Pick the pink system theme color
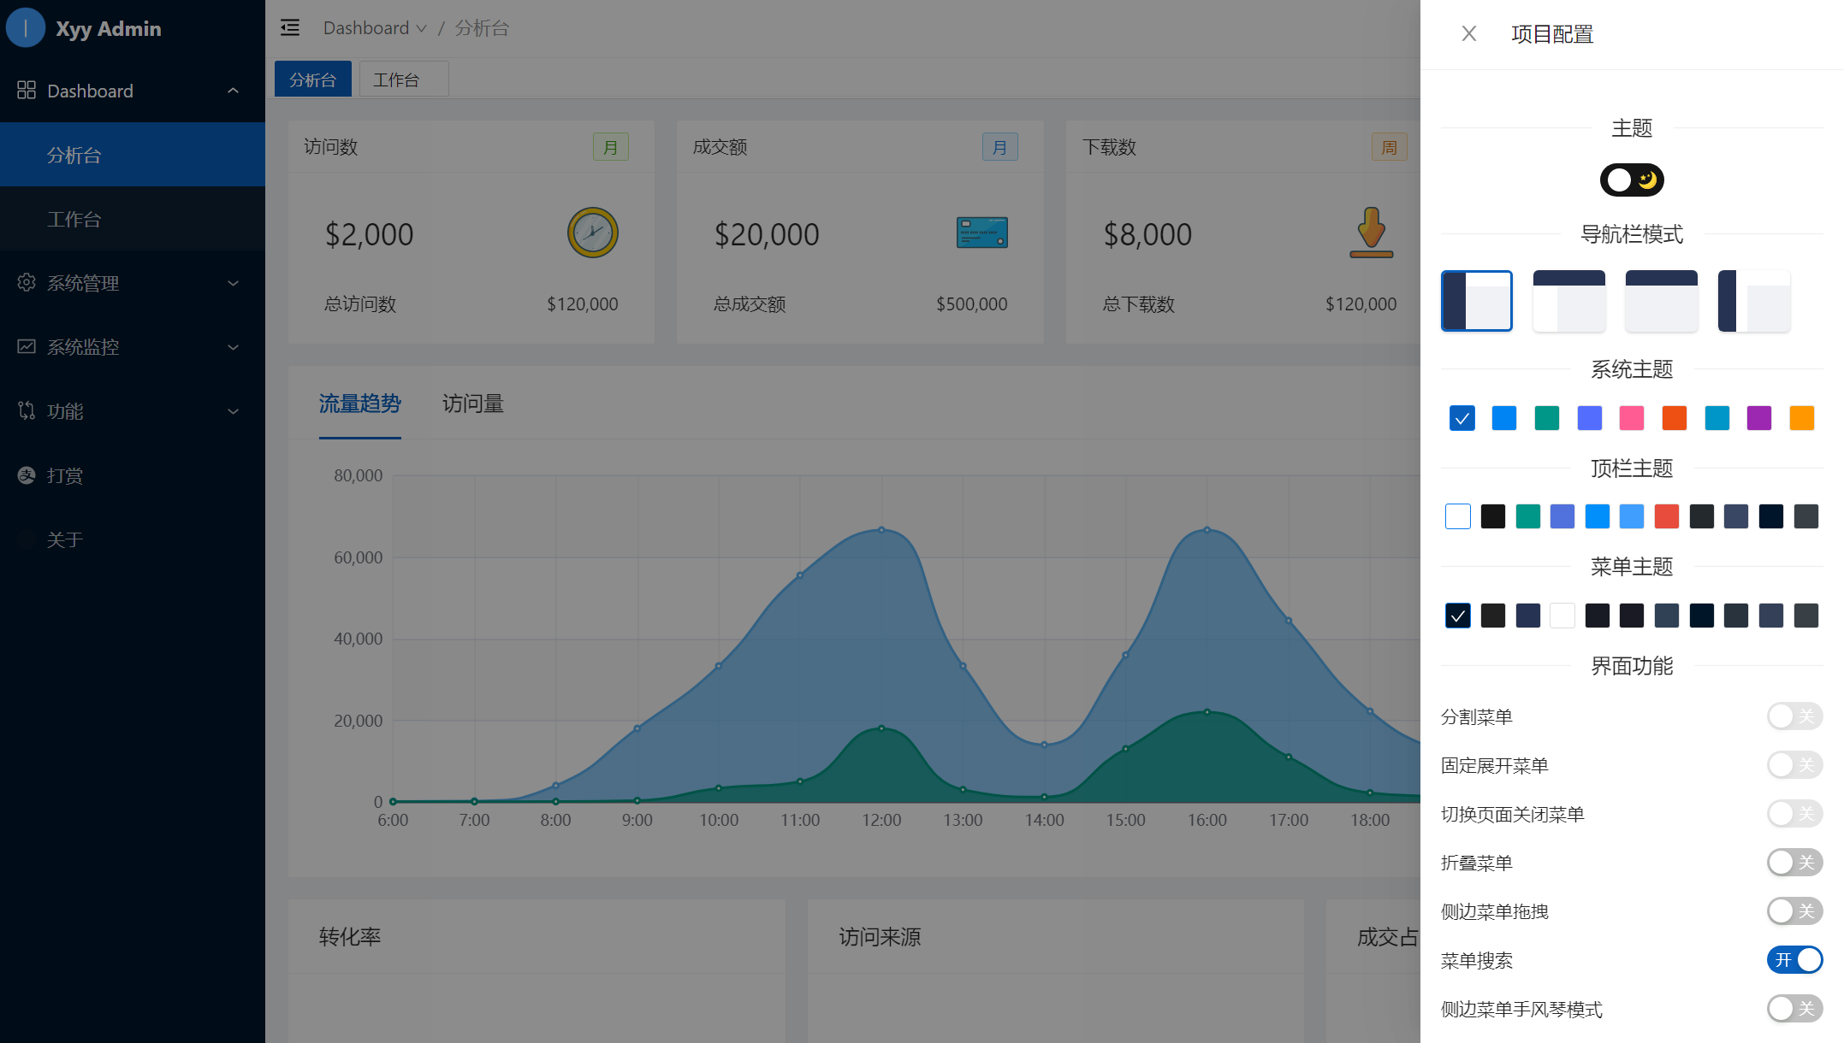 tap(1631, 418)
